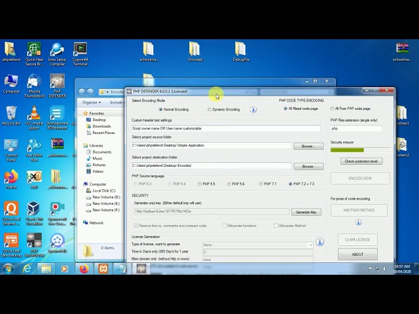The width and height of the screenshot is (419, 314).
Task: Choose All Pure PHP code page
Action: tap(350, 109)
